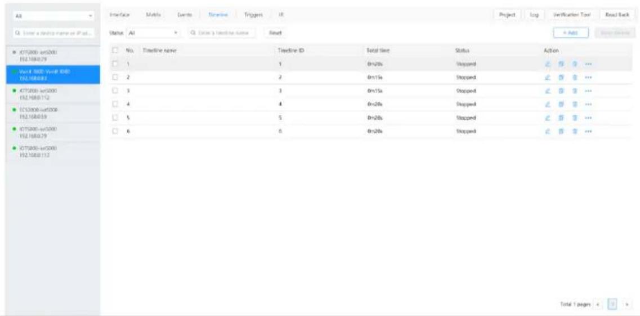
Task: Check the box for timeline No. 3
Action: coord(115,91)
